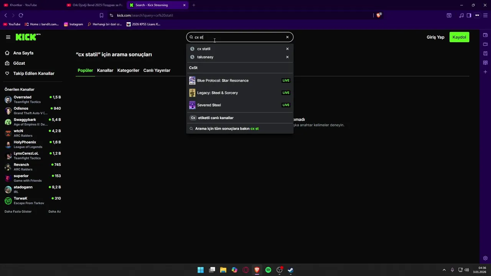Go back in browser history
The image size is (491, 276).
click(5, 15)
